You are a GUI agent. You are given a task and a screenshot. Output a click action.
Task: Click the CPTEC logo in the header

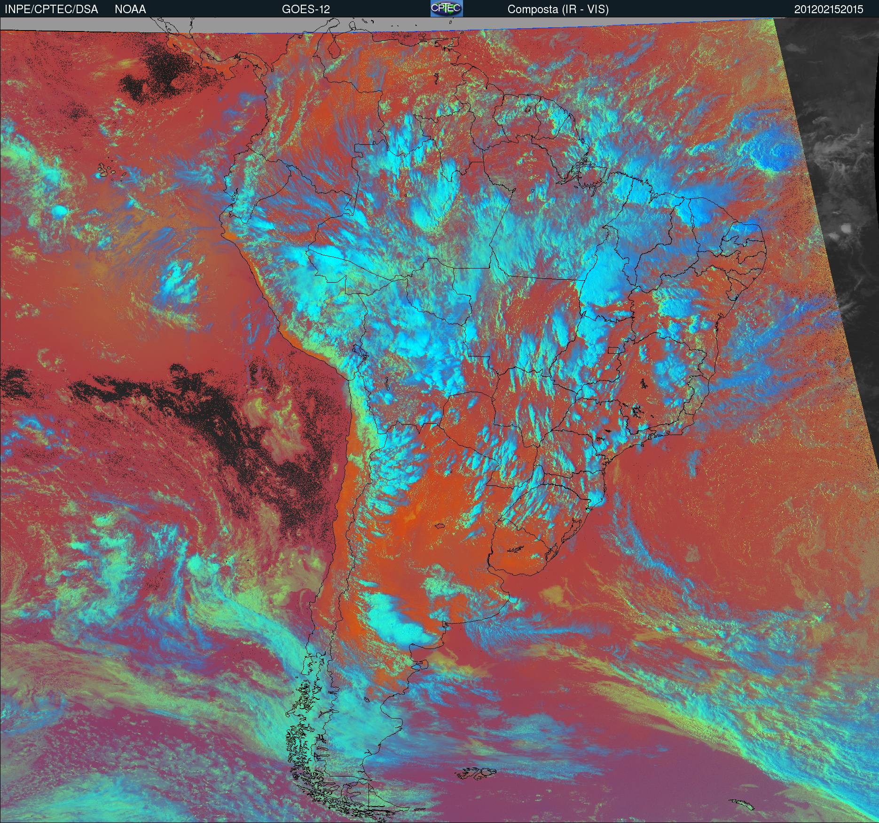pyautogui.click(x=447, y=8)
